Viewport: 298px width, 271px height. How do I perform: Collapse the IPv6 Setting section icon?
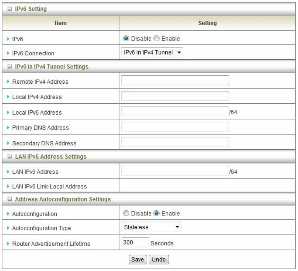click(9, 8)
